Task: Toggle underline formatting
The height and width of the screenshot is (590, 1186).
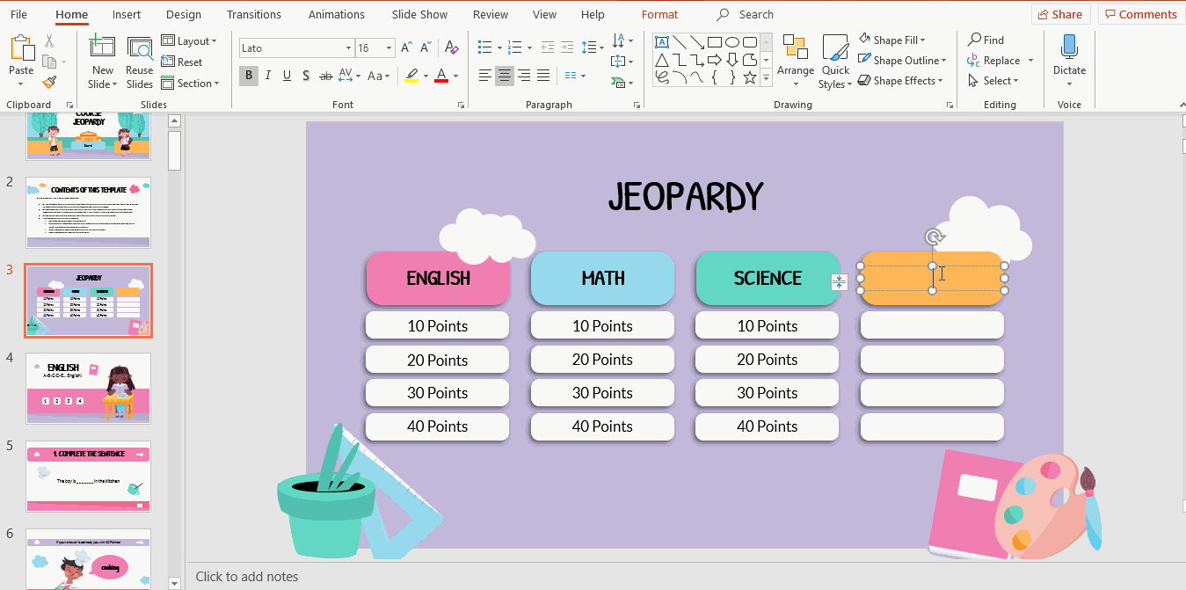Action: click(286, 76)
